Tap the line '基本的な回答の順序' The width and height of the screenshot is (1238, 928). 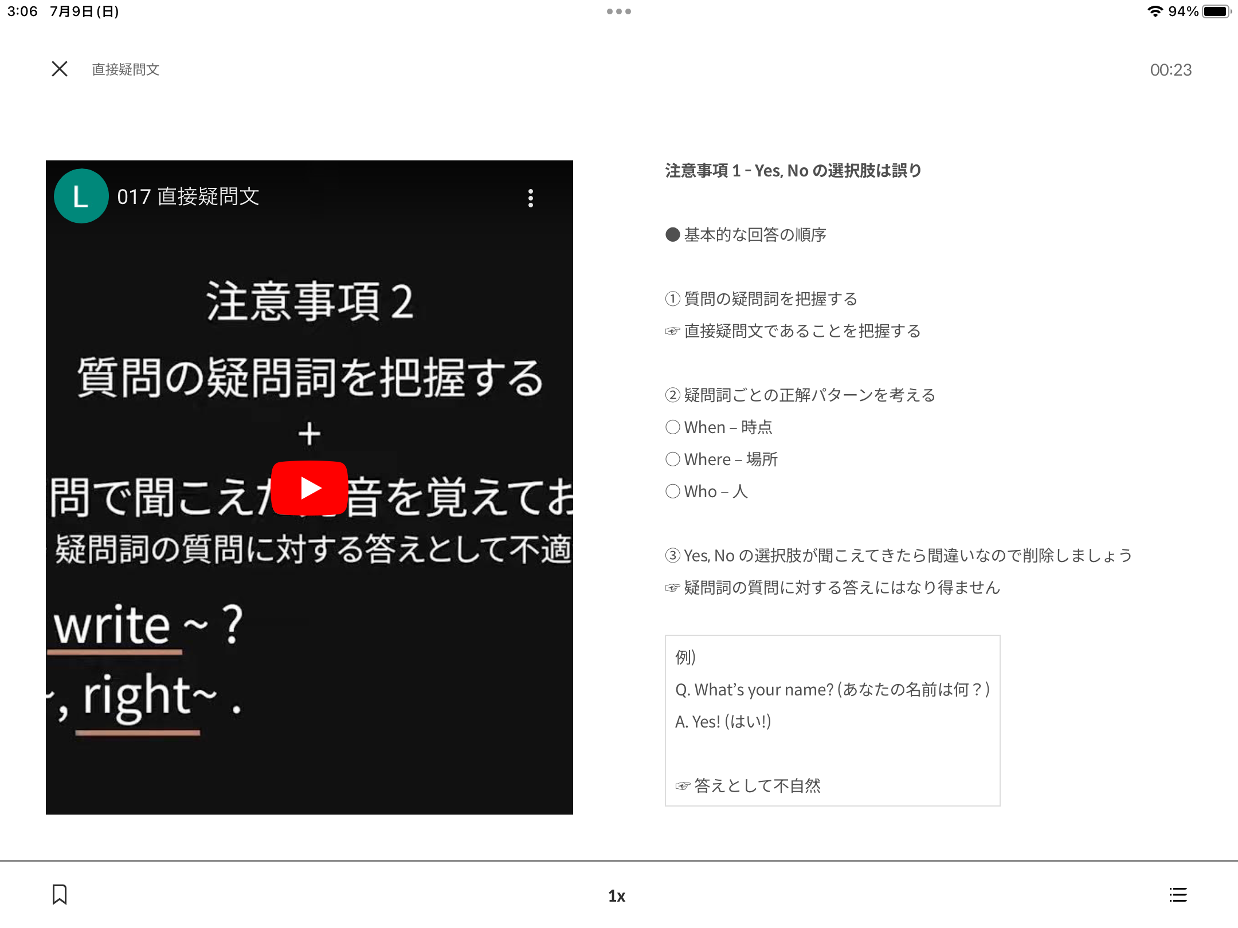[x=755, y=235]
